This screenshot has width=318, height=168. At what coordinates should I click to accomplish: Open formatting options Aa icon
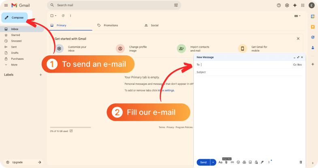pyautogui.click(x=220, y=162)
